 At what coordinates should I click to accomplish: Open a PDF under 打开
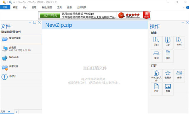pyautogui.click(x=156, y=89)
